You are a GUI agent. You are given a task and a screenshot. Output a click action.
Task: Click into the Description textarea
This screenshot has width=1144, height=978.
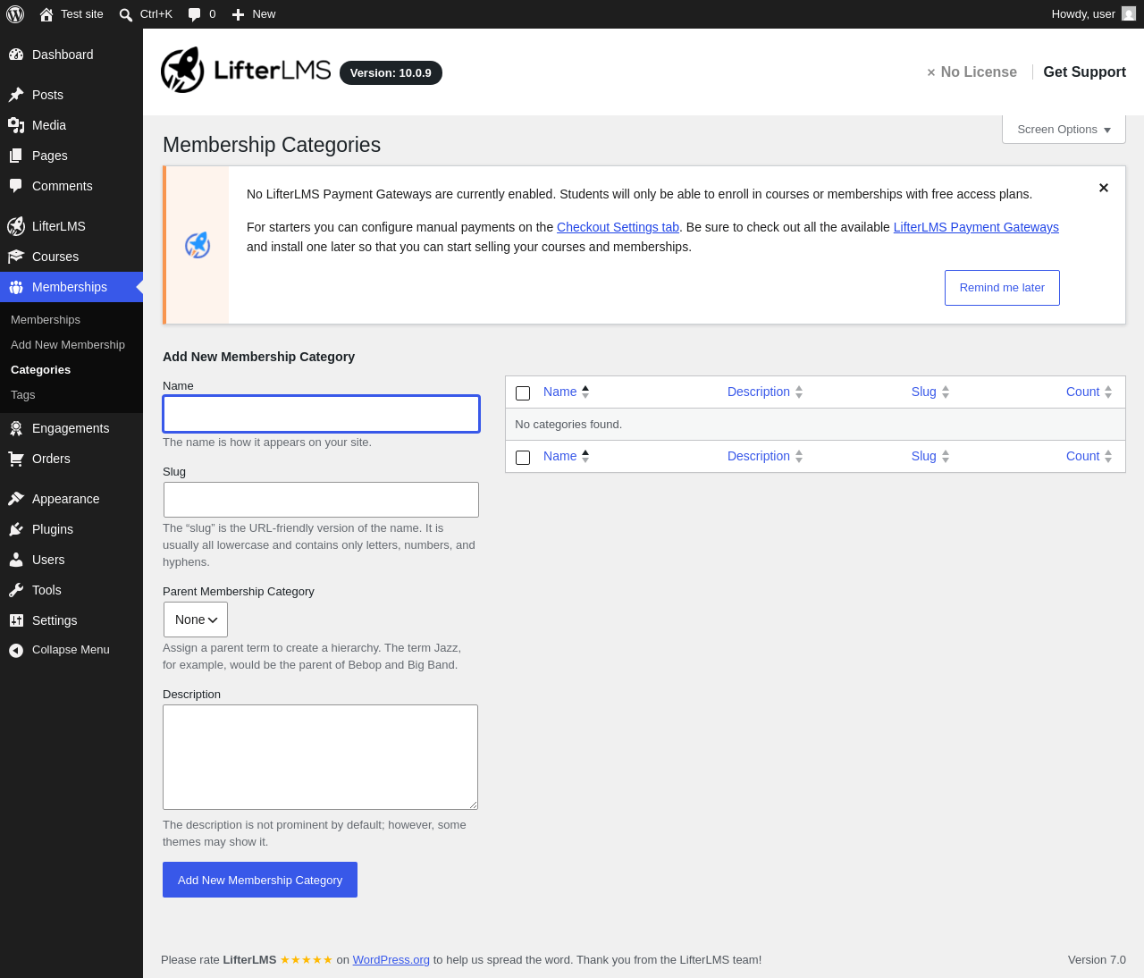coord(321,757)
